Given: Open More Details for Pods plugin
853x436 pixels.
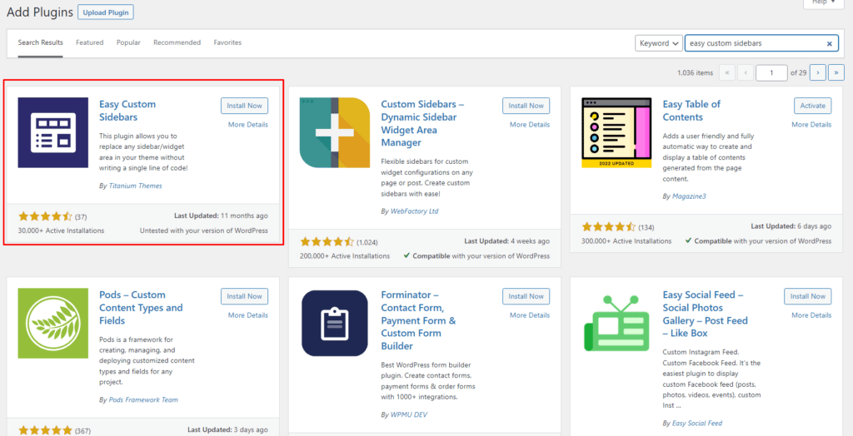Looking at the screenshot, I should coord(248,315).
